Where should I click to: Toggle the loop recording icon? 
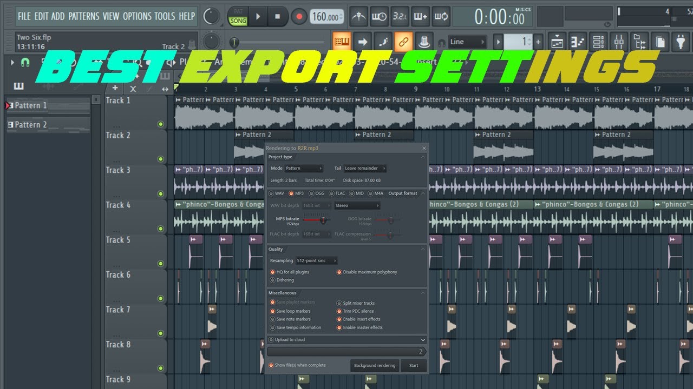[441, 17]
